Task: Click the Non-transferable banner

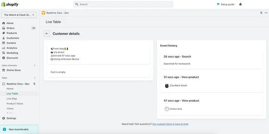Action: 19,130
